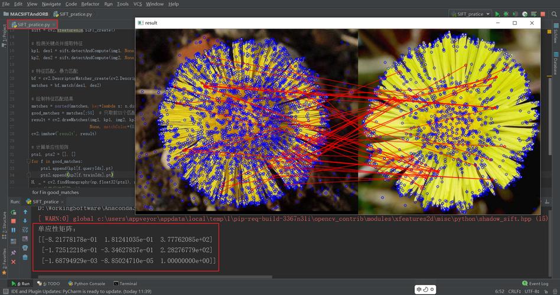
Task: Stop the process in the Run panel
Action: [14, 221]
